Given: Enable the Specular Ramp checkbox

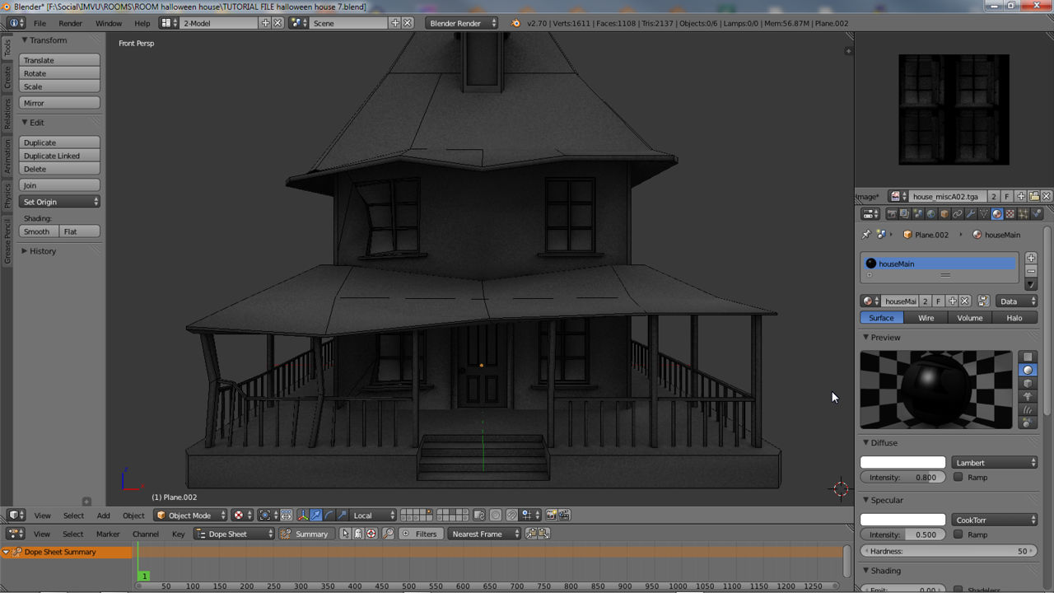Looking at the screenshot, I should pos(958,535).
